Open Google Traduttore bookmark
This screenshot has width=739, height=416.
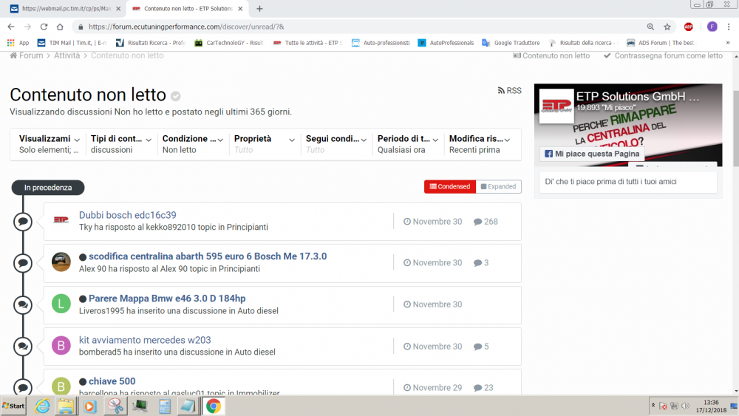(510, 43)
